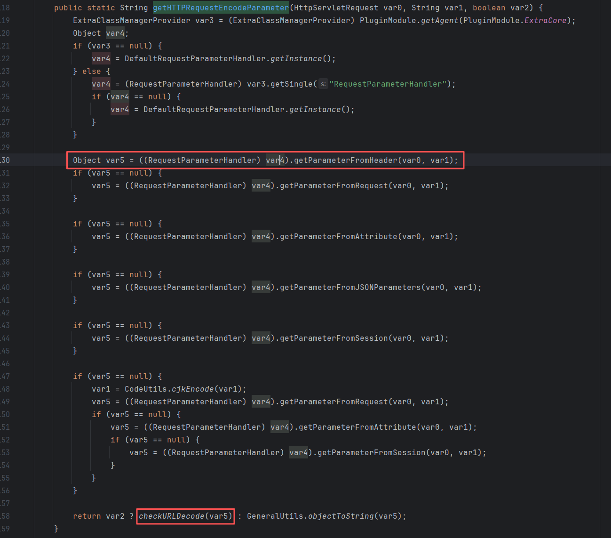
Task: Click line number 30 in the gutter
Action: coord(5,161)
